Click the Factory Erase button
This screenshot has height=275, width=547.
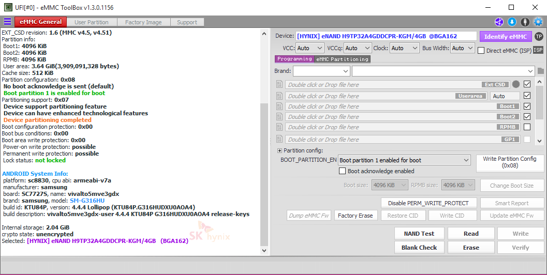(355, 216)
